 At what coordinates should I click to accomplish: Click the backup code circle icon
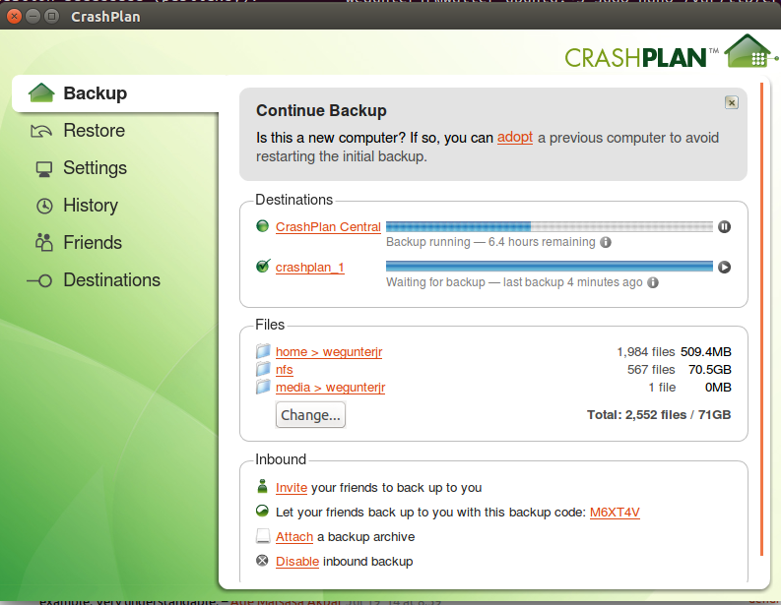[263, 511]
